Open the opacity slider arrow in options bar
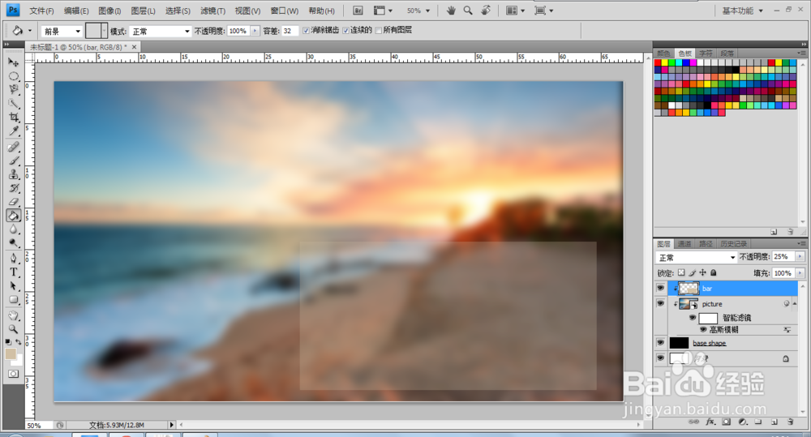Viewport: 811px width, 437px height. point(255,31)
